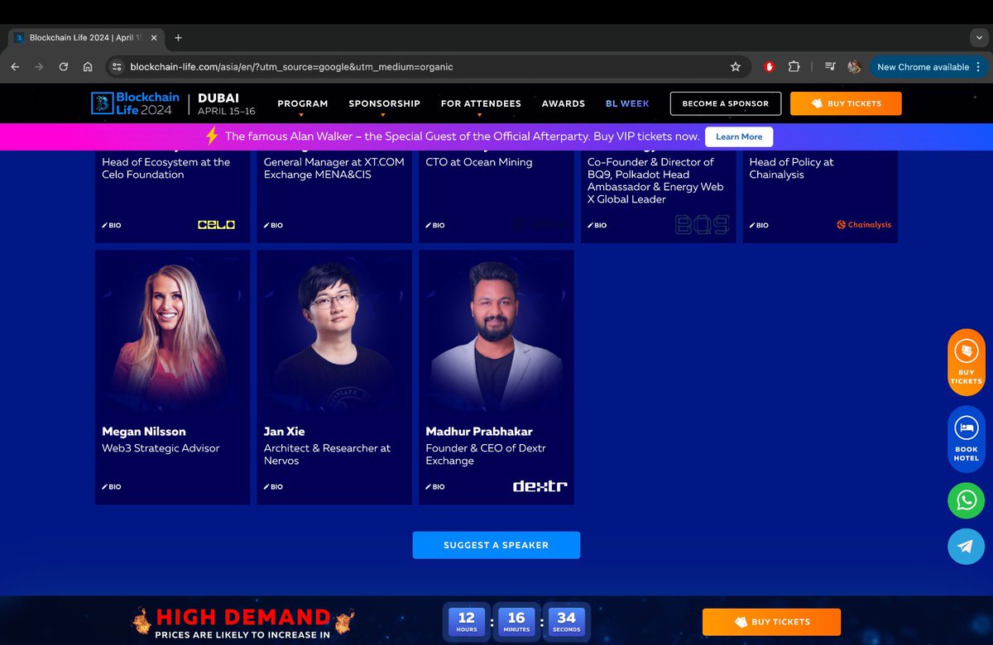Screen dimensions: 993x645
Task: Click Jan Xie's photo
Action: pyautogui.click(x=334, y=335)
